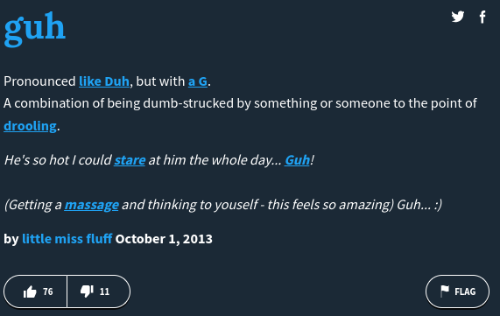Click the October 1, 2013 date
This screenshot has height=316, width=500.
coord(164,239)
